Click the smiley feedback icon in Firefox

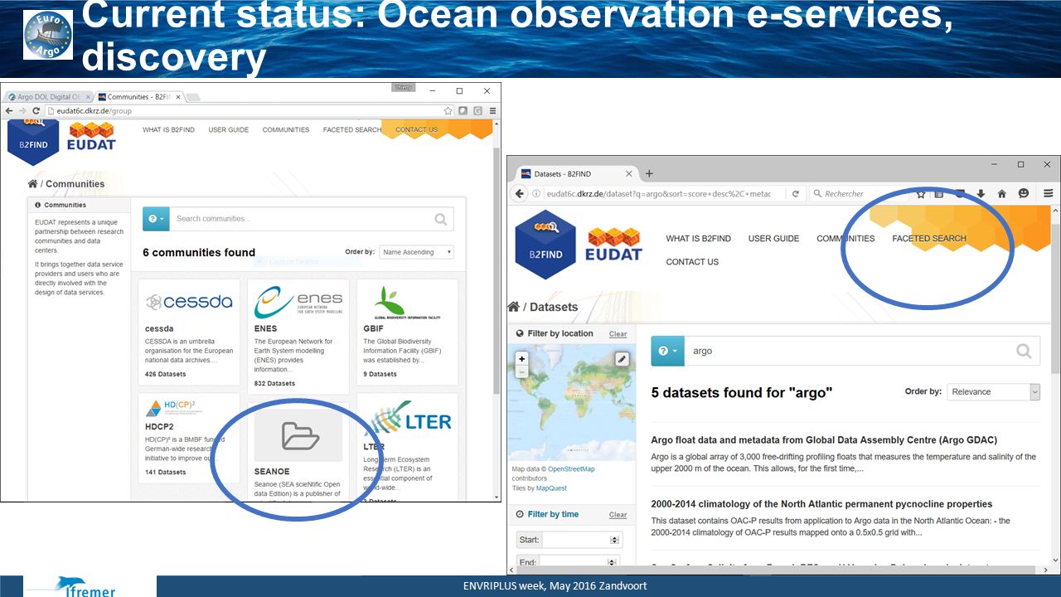[1024, 194]
